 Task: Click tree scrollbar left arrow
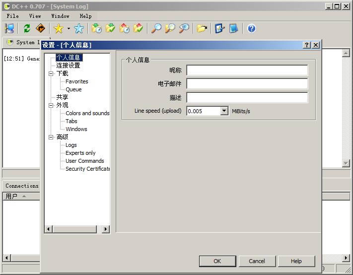coord(48,229)
